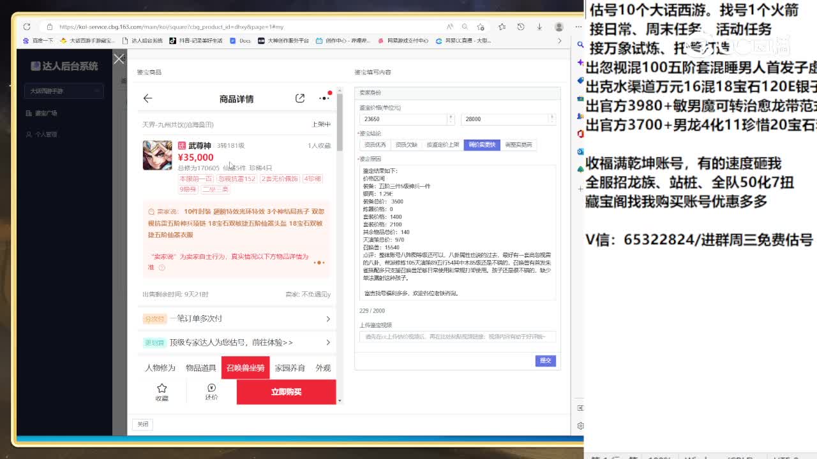Expand 一笔订单多次付 row
The image size is (817, 459).
click(237, 319)
